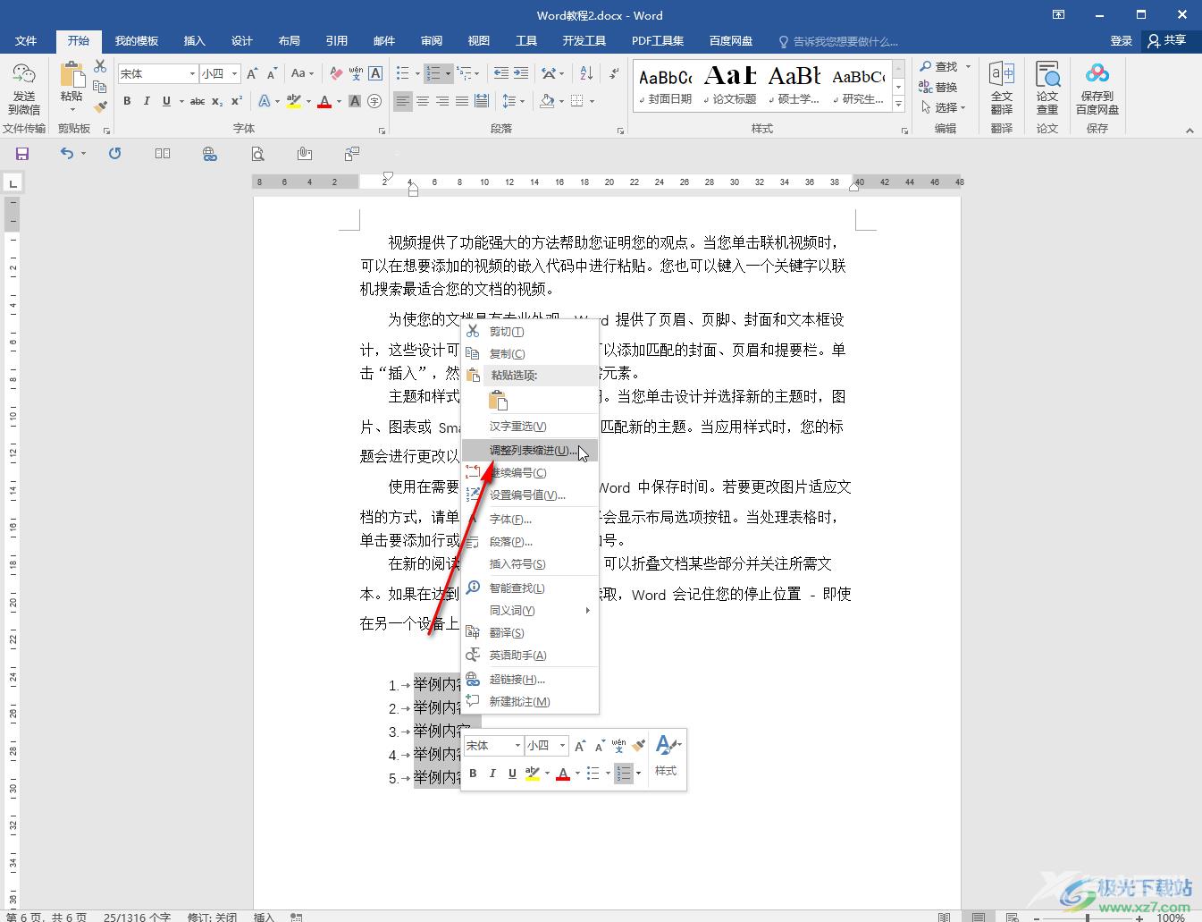
Task: Click the distributed alignment icon
Action: (482, 101)
